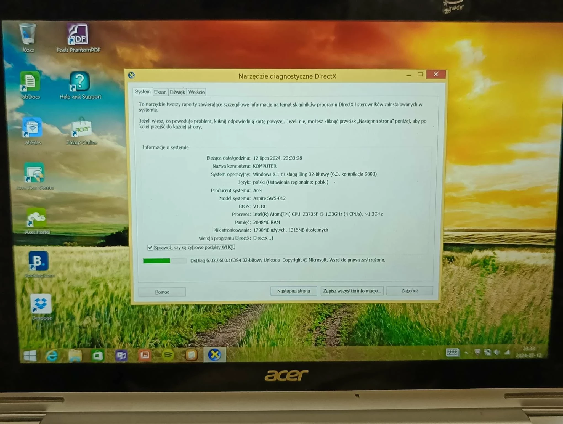Open the abDocs desktop shortcut

tap(30, 85)
